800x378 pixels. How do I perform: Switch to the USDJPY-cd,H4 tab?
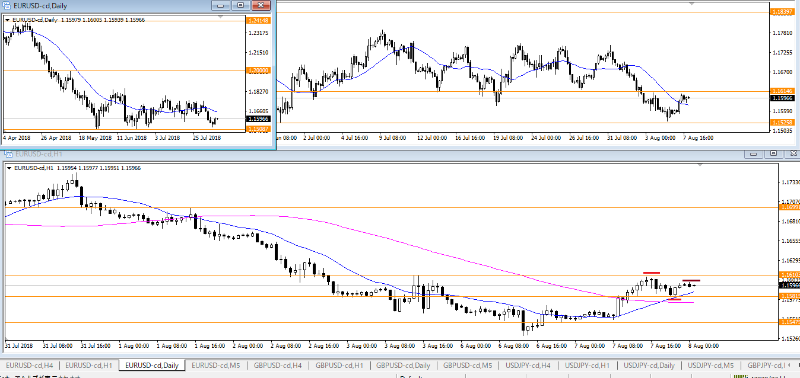pos(528,366)
